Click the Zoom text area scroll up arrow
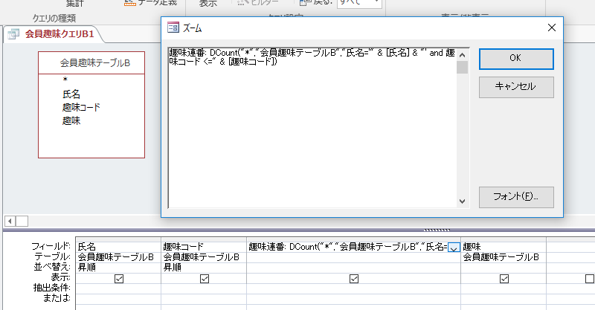This screenshot has height=310, width=595. point(462,55)
